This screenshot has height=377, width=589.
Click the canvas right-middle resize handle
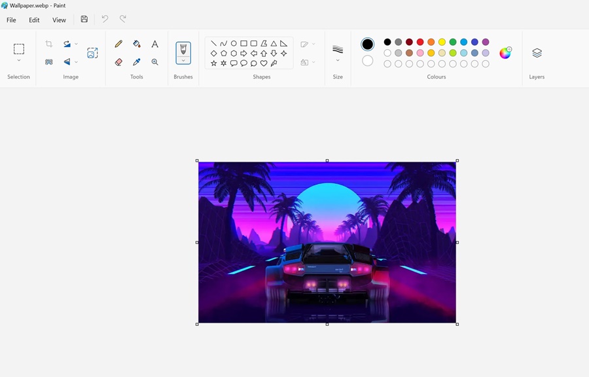(x=457, y=242)
